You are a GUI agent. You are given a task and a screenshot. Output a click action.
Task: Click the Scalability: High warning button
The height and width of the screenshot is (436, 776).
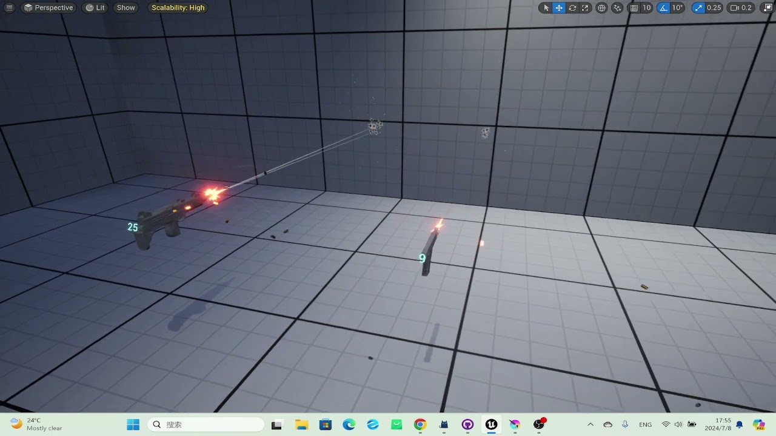(x=178, y=8)
